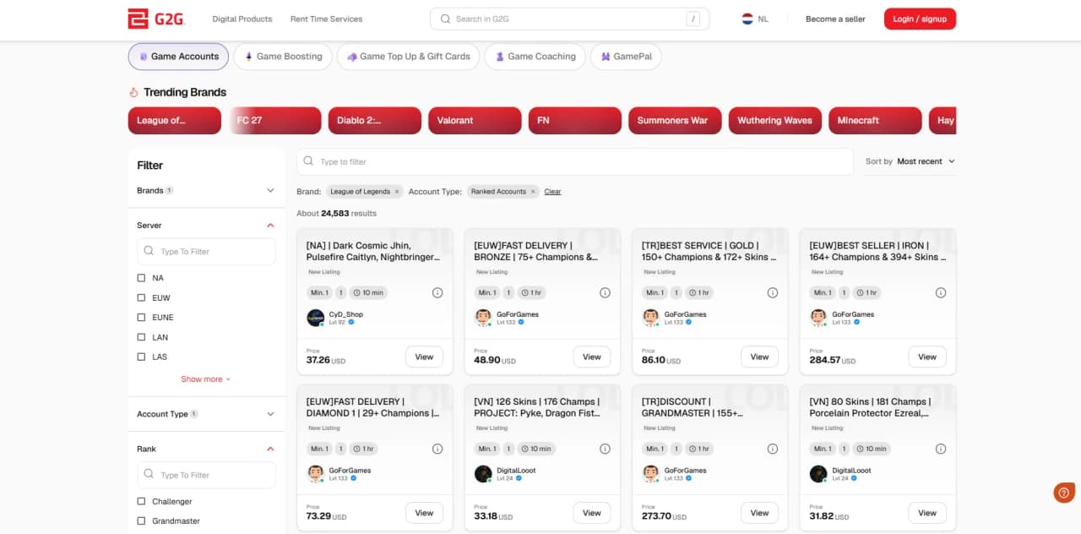Screen dimensions: 1081x534
Task: Select the Game Coaching tab
Action: [x=535, y=57]
